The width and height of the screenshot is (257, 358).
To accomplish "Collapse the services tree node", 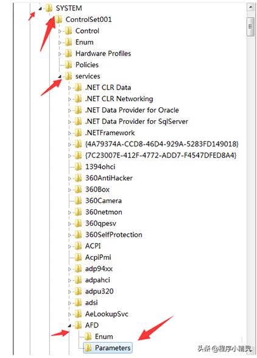I will coord(60,77).
